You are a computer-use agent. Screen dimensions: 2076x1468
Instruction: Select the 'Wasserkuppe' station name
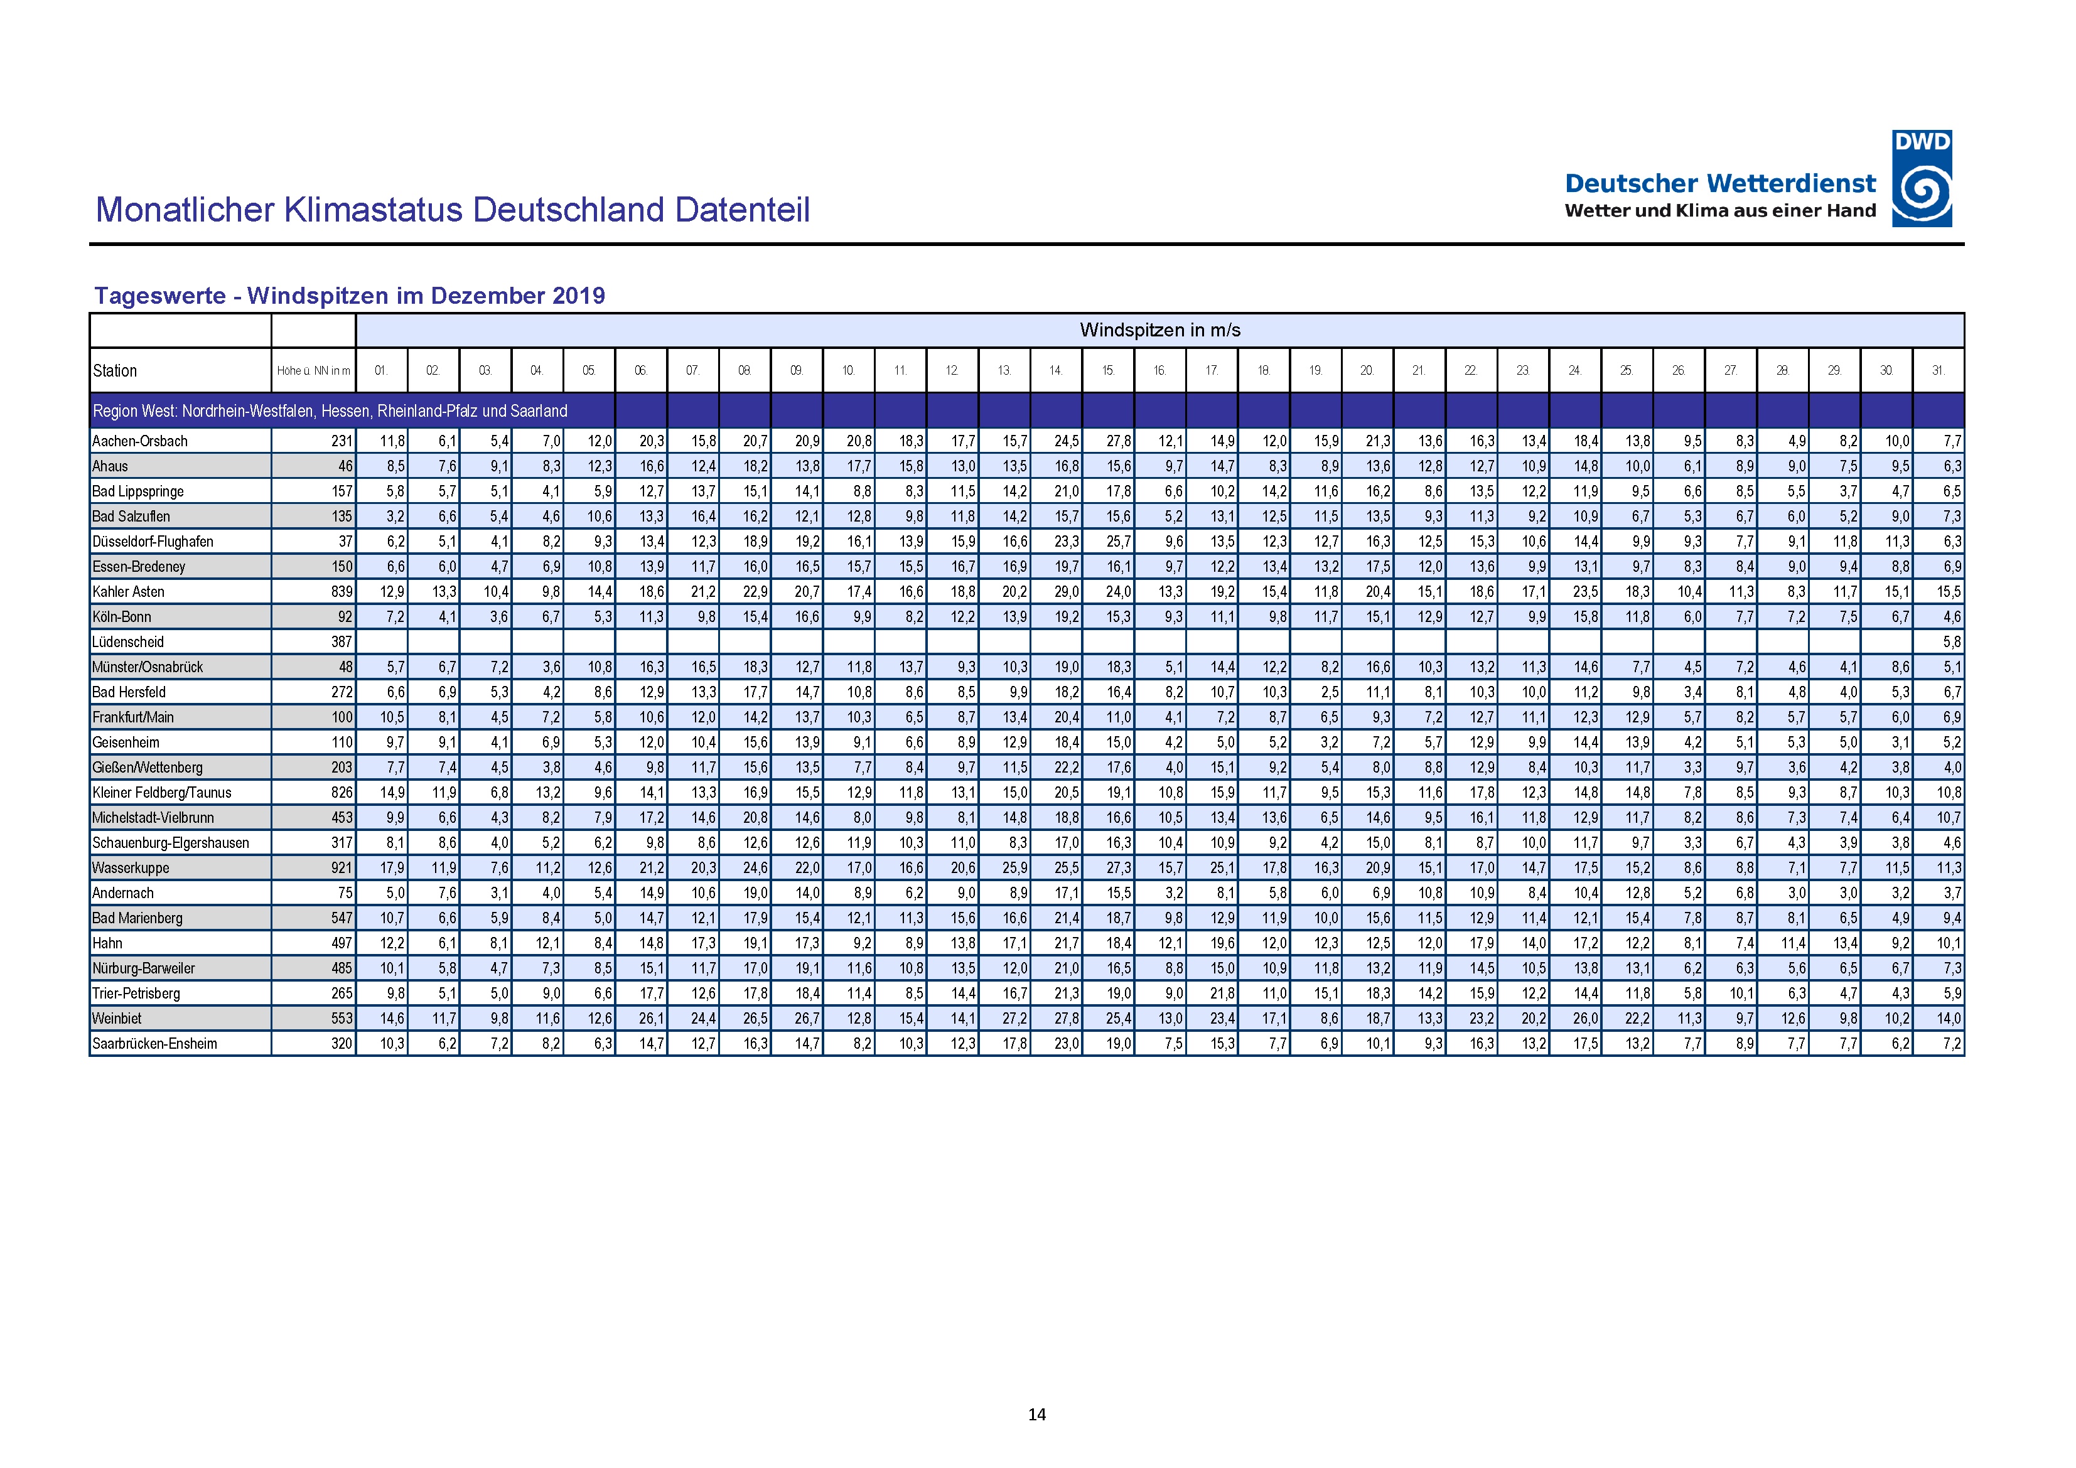coord(130,868)
